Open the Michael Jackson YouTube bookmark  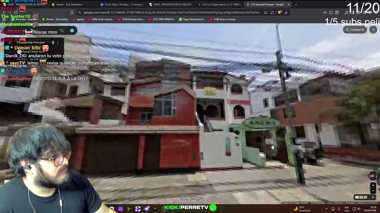coord(131,19)
